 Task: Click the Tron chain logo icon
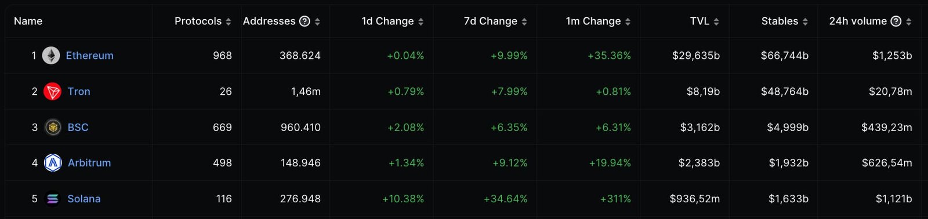point(52,91)
